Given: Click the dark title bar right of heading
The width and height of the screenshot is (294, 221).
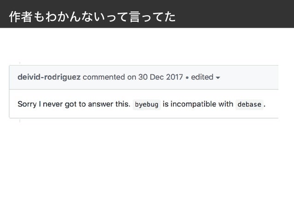Looking at the screenshot, I should (x=235, y=14).
